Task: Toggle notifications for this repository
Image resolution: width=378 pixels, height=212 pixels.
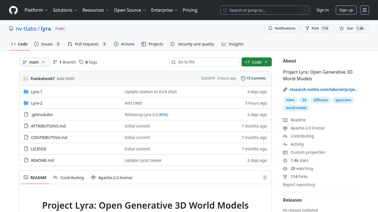Action: 282,28
